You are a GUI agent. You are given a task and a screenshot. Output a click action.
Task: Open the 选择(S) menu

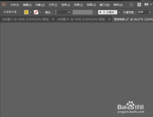click(65, 5)
